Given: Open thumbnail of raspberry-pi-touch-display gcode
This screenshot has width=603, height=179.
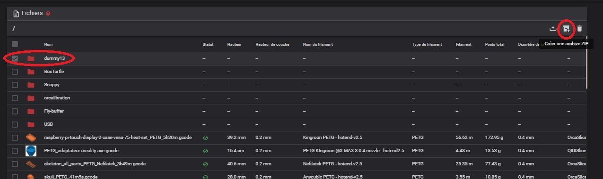Looking at the screenshot, I should (31, 138).
